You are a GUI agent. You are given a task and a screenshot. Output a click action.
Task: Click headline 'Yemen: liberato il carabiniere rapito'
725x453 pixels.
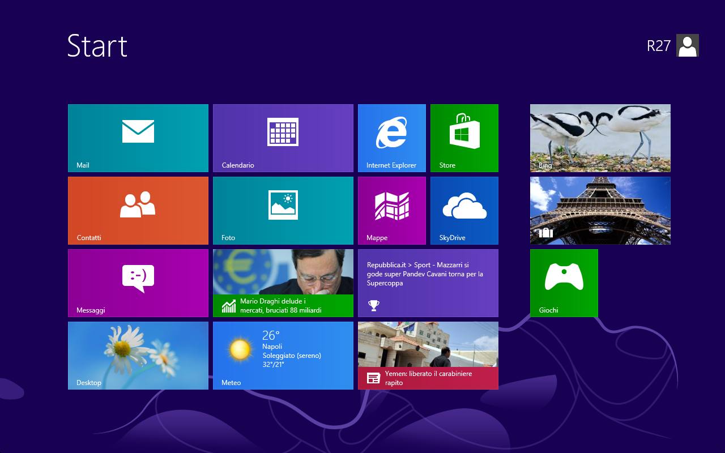(428, 378)
